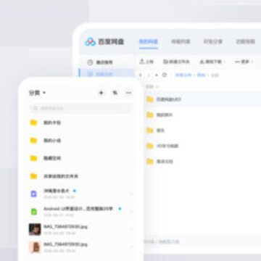The width and height of the screenshot is (261, 261).
Task: Click the chevron on the purple document row
Action: tap(131, 194)
